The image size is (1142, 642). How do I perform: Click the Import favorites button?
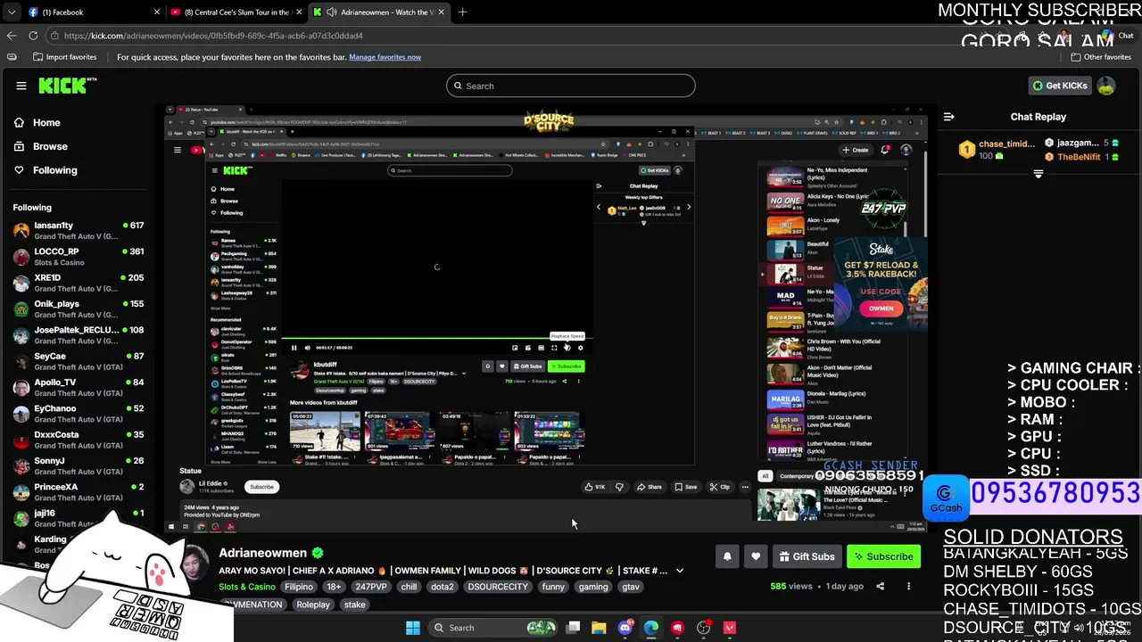coord(64,57)
